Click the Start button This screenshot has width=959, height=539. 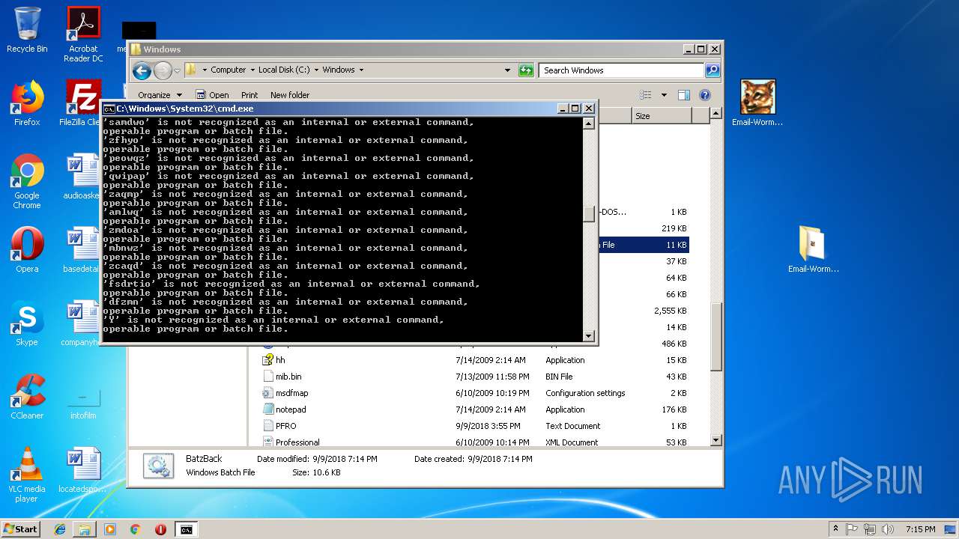point(20,529)
